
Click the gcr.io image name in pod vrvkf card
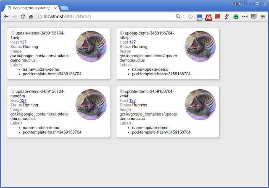[149, 116]
